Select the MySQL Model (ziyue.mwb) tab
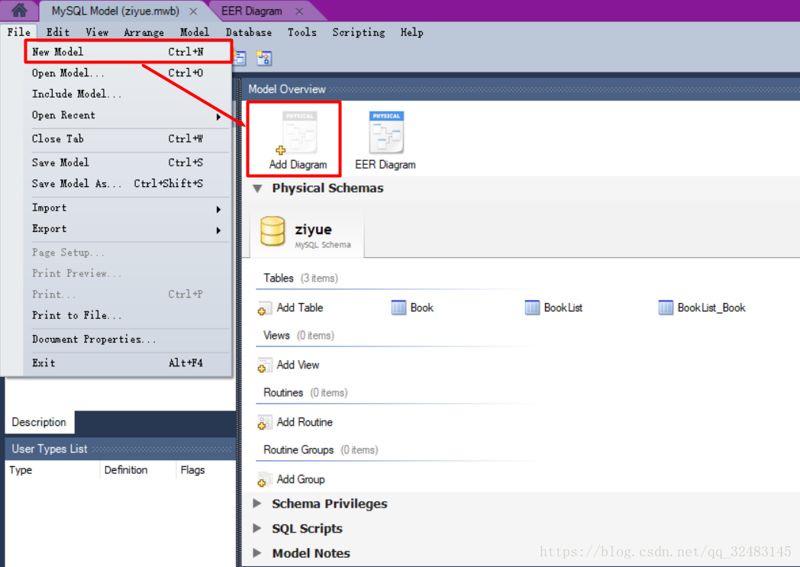The height and width of the screenshot is (567, 800). click(115, 11)
